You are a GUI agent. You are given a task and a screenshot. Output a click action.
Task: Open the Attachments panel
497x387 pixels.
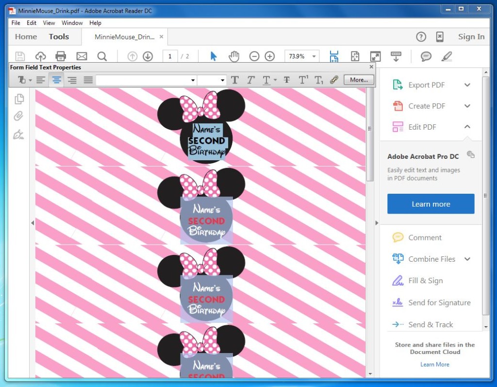click(19, 116)
